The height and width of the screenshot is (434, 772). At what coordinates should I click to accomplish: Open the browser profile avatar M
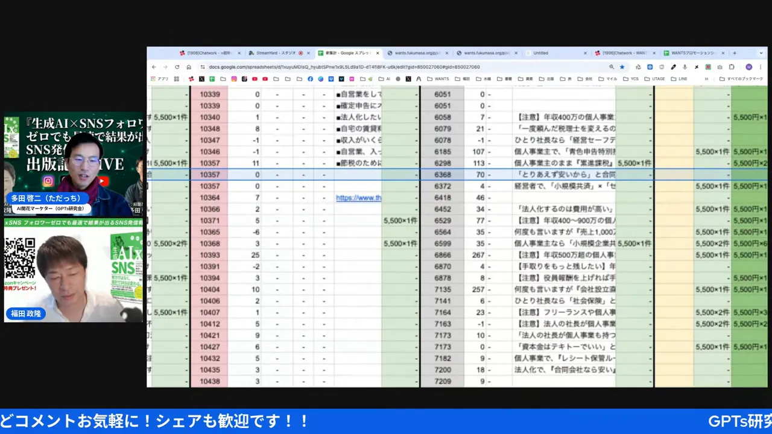pos(748,67)
